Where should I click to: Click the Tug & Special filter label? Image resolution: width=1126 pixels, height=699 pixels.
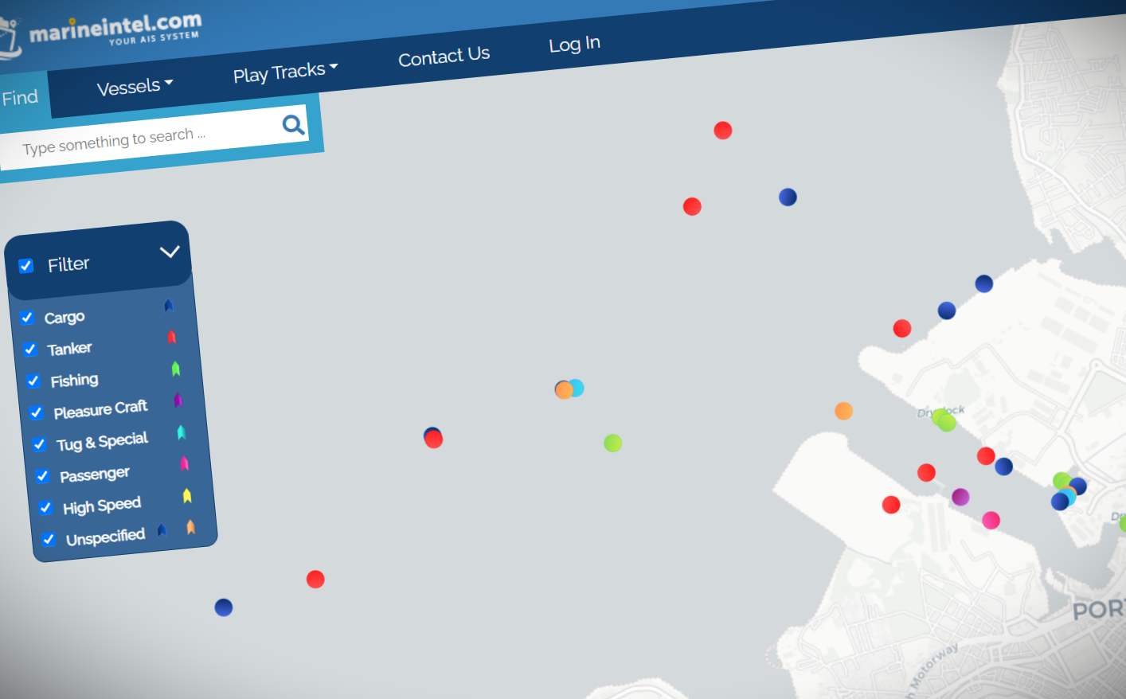point(103,442)
